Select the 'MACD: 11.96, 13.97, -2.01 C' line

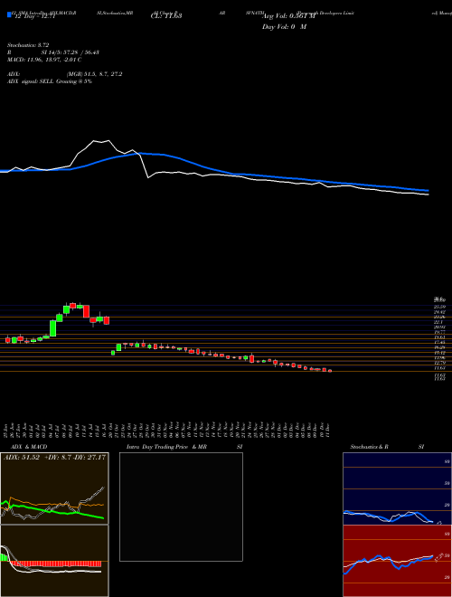44,60
